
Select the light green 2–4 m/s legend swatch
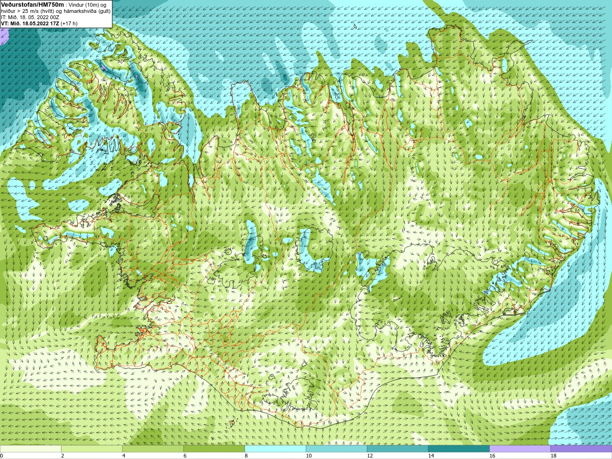pyautogui.click(x=92, y=449)
